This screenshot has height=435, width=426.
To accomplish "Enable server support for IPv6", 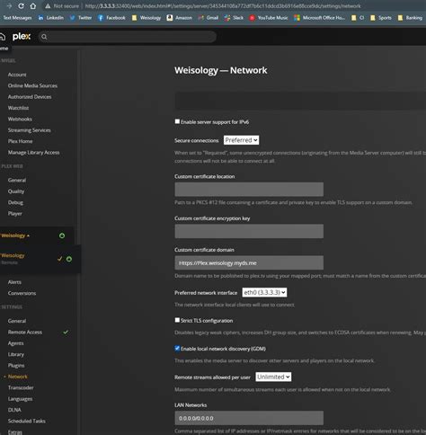I will [x=177, y=121].
